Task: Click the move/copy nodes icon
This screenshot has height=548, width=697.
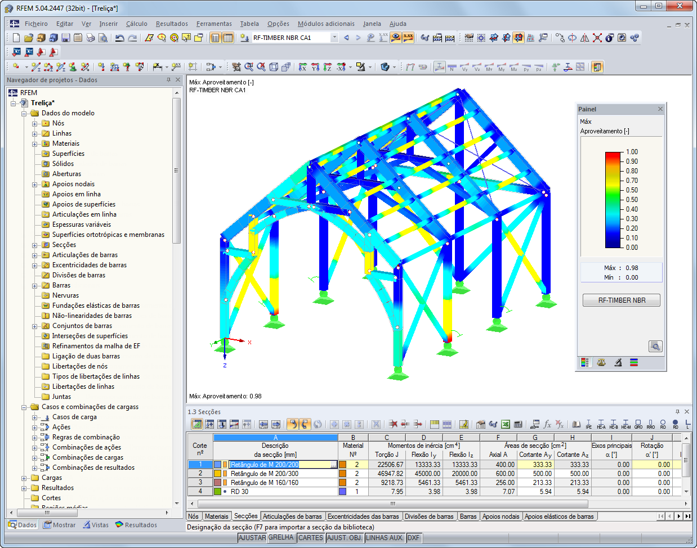Action: pyautogui.click(x=560, y=38)
